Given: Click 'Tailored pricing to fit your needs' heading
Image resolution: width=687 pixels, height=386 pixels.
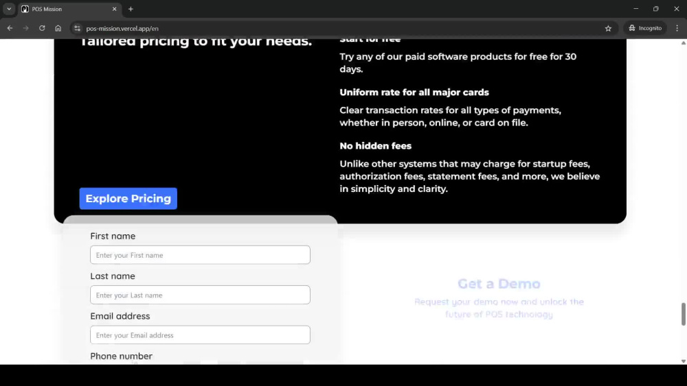Looking at the screenshot, I should 196,42.
